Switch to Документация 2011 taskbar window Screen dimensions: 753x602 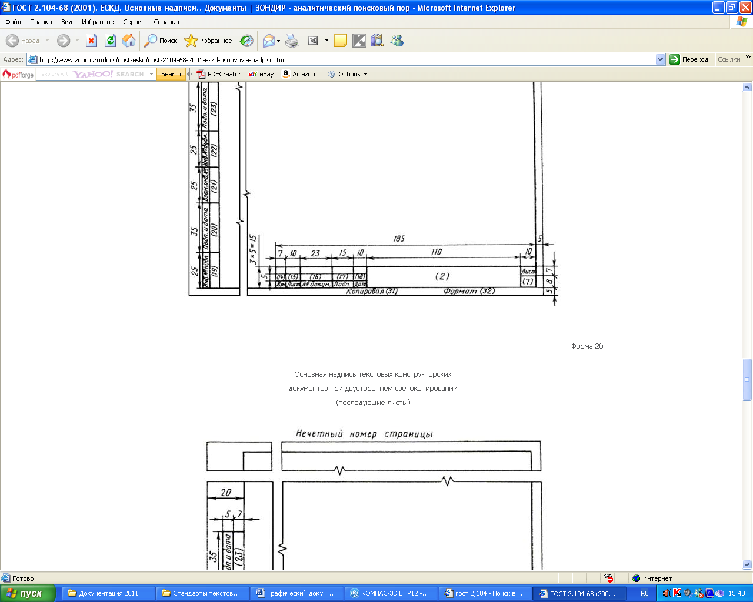(x=108, y=593)
